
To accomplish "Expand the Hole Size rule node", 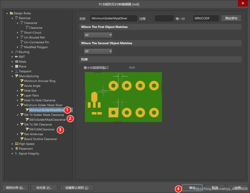I will [x=17, y=90].
